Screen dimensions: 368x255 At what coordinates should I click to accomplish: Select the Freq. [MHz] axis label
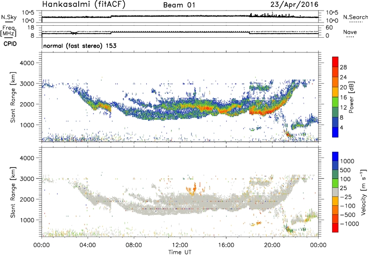(x=9, y=31)
